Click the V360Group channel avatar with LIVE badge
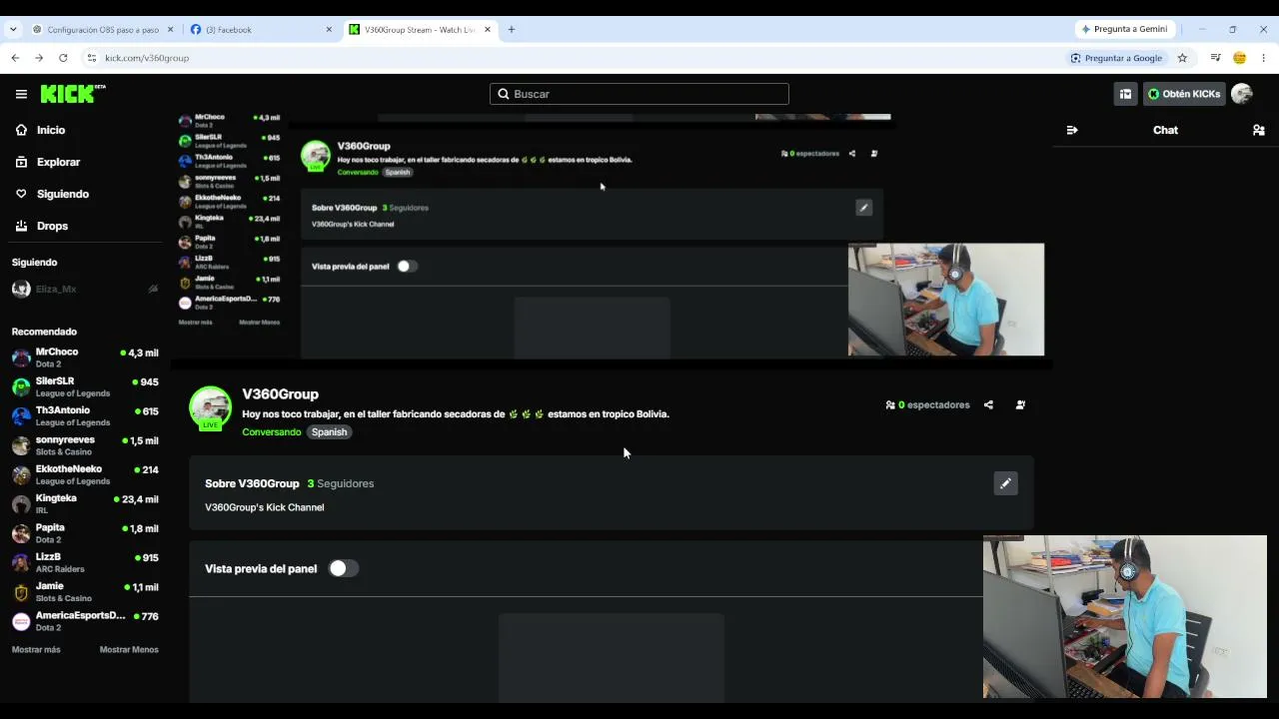The height and width of the screenshot is (719, 1279). pyautogui.click(x=210, y=407)
